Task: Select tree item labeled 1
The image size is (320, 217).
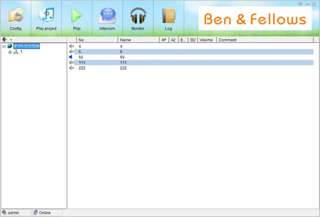Action: pyautogui.click(x=21, y=52)
